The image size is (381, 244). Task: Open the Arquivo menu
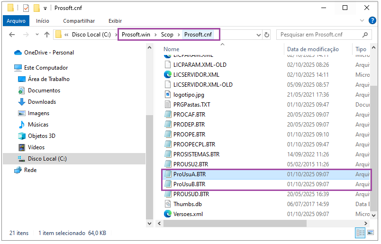[x=16, y=21]
